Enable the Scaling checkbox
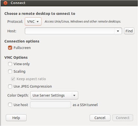 [x=10, y=71]
